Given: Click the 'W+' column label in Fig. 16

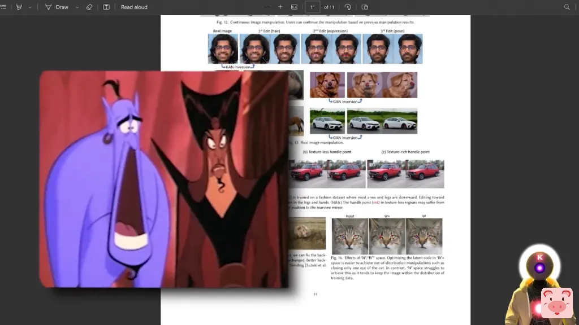Looking at the screenshot, I should (387, 216).
